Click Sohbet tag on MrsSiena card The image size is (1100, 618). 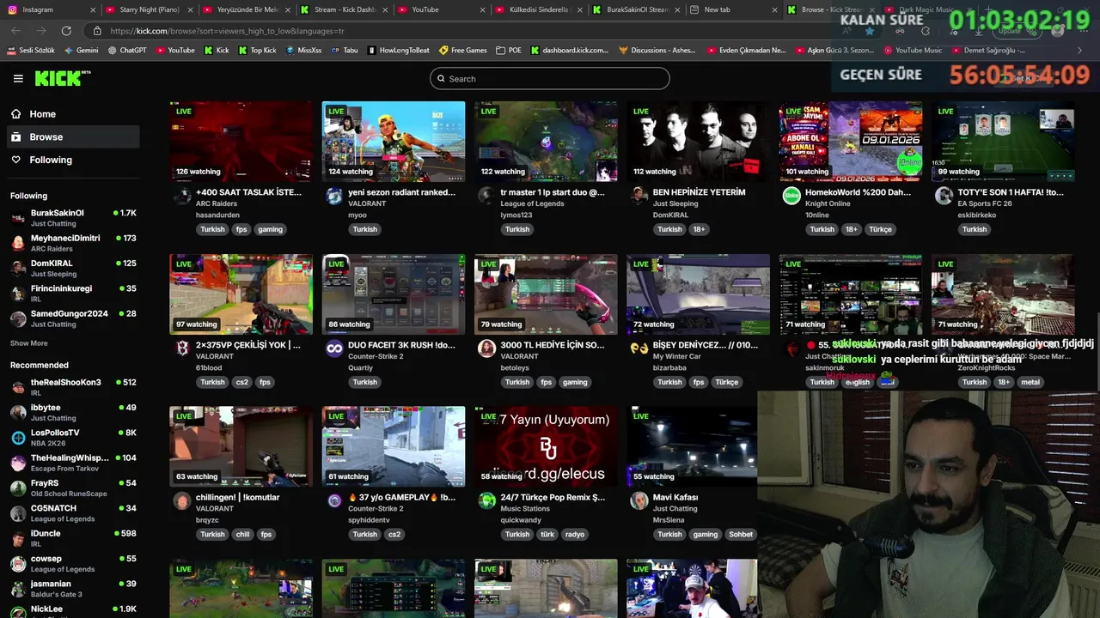741,534
